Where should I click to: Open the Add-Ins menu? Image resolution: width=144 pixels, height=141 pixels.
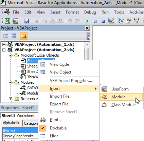(x=137, y=12)
